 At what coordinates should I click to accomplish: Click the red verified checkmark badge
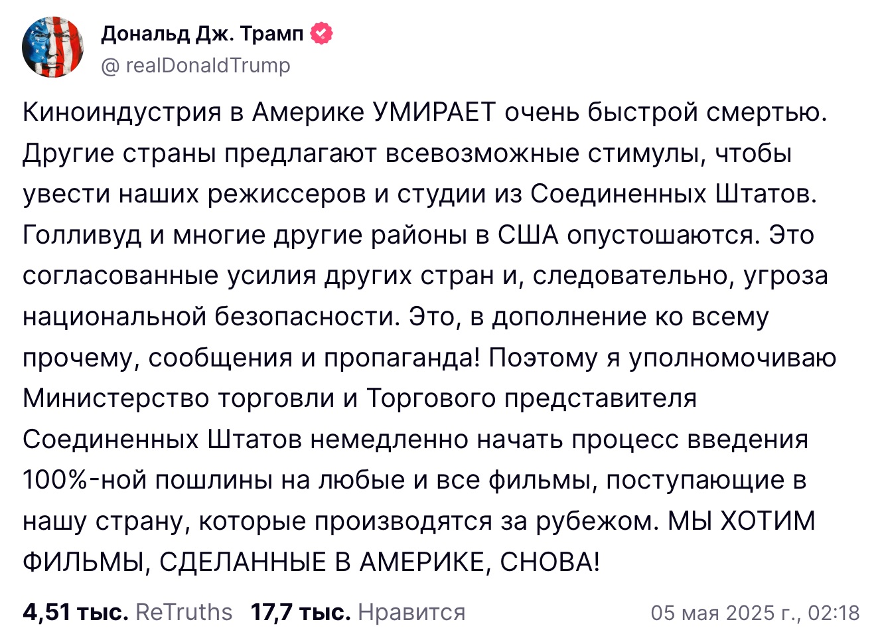pyautogui.click(x=322, y=33)
